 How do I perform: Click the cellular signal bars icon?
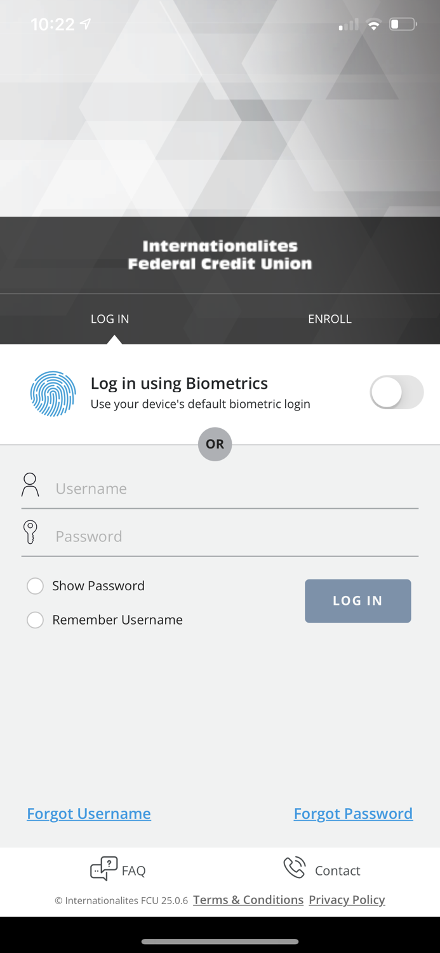347,25
